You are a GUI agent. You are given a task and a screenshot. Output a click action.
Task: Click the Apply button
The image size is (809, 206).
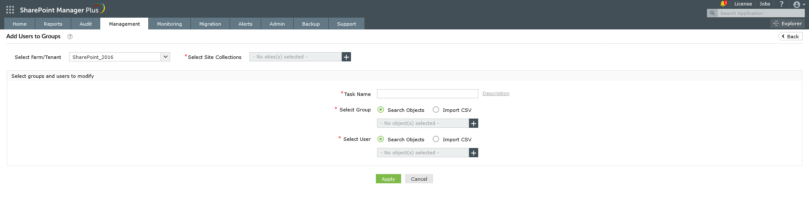[388, 179]
